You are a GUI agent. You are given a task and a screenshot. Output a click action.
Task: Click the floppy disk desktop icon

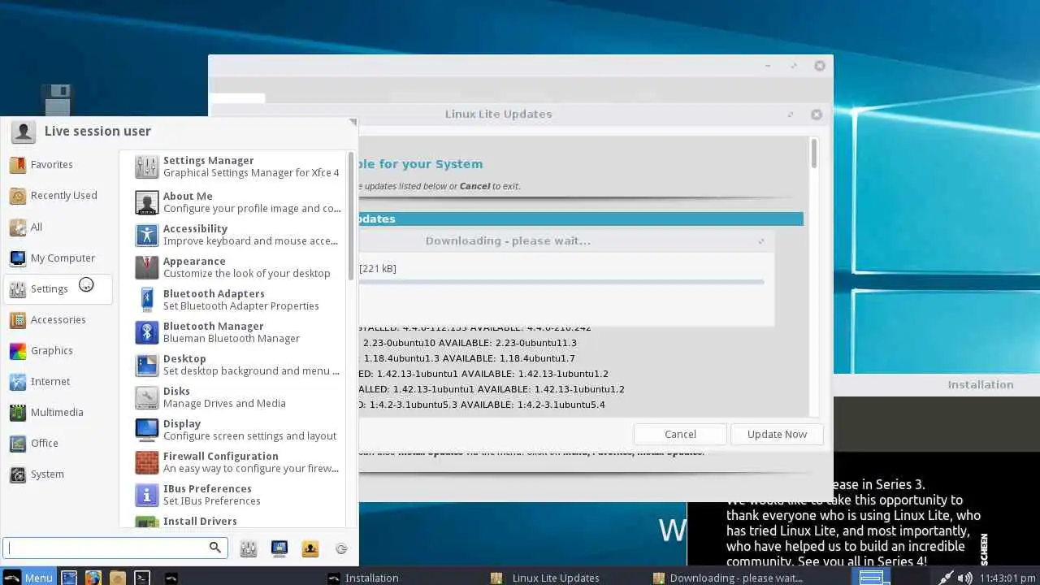tap(58, 101)
